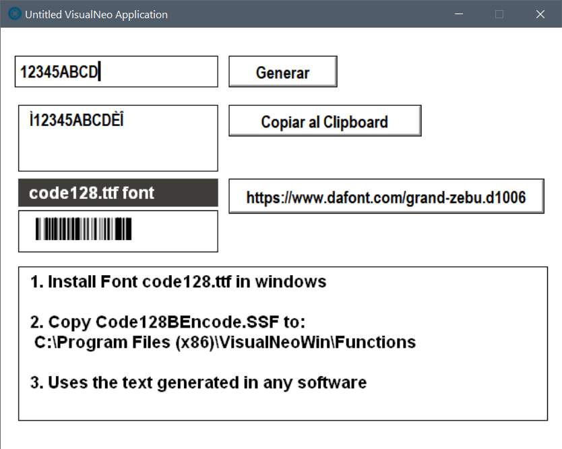Viewport: 562px width, 449px height.
Task: Click the VisualNeo app icon in title bar
Action: click(x=15, y=14)
